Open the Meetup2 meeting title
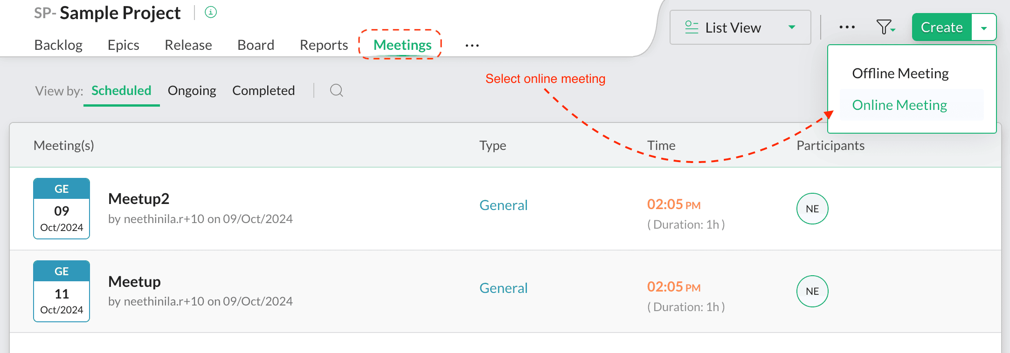The image size is (1010, 353). pos(138,199)
